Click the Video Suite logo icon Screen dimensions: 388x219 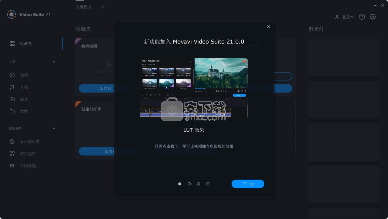[12, 15]
